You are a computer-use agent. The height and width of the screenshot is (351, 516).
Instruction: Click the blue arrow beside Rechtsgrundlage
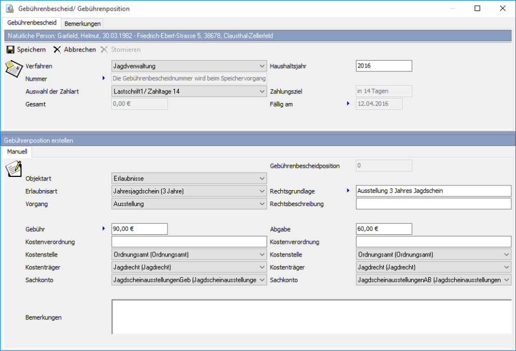click(x=348, y=190)
